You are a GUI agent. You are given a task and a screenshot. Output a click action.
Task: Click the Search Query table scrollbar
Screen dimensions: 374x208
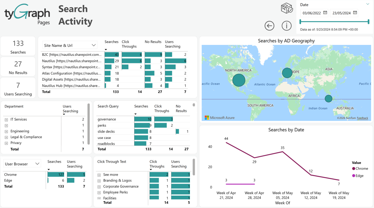pyautogui.click(x=194, y=105)
